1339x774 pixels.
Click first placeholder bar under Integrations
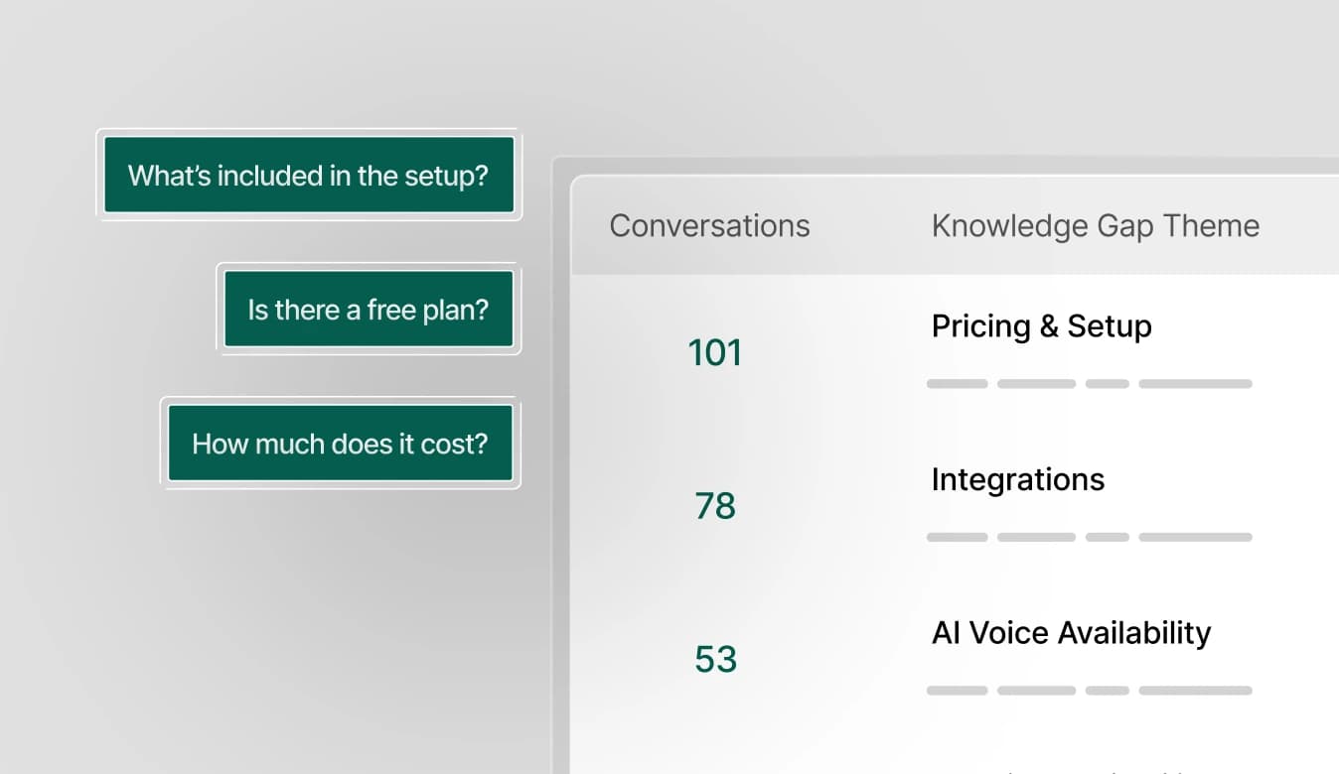click(958, 537)
